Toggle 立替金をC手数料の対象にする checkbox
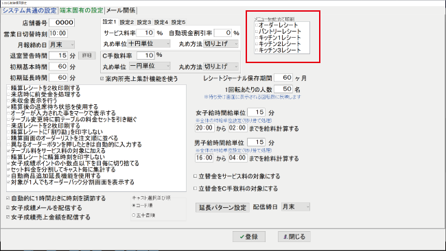This screenshot has height=251, width=446. coord(196,188)
